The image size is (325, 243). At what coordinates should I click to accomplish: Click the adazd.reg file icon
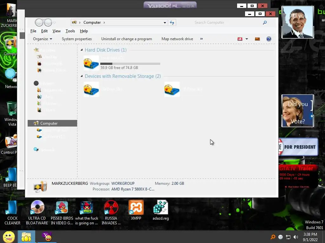(x=161, y=210)
